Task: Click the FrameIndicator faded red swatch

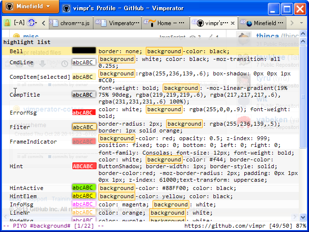Action: pyautogui.click(x=84, y=142)
